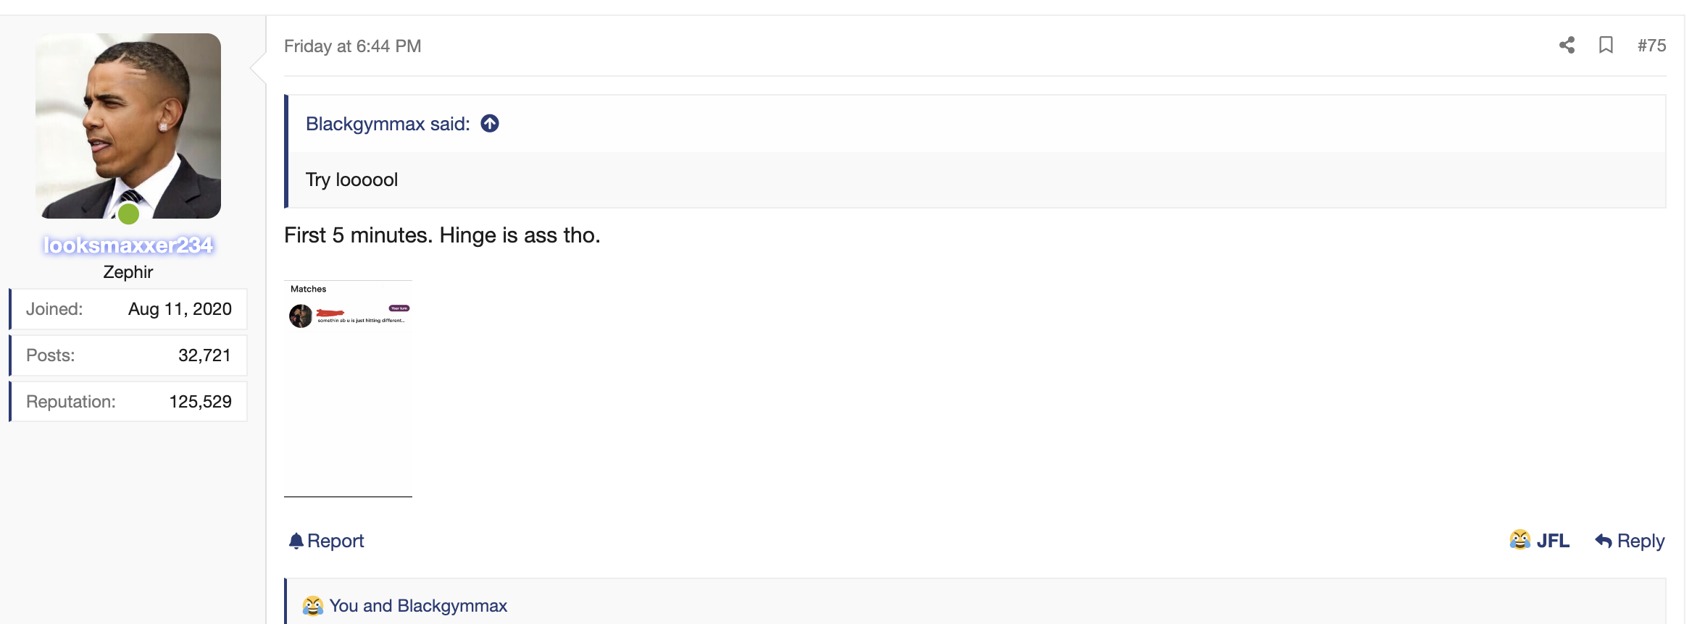Click the Reputation score 125,529

coord(201,402)
